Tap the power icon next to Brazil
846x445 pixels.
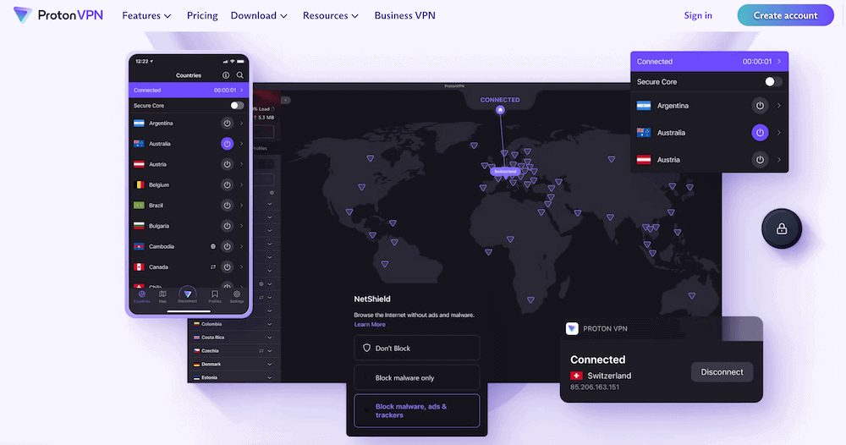point(227,206)
